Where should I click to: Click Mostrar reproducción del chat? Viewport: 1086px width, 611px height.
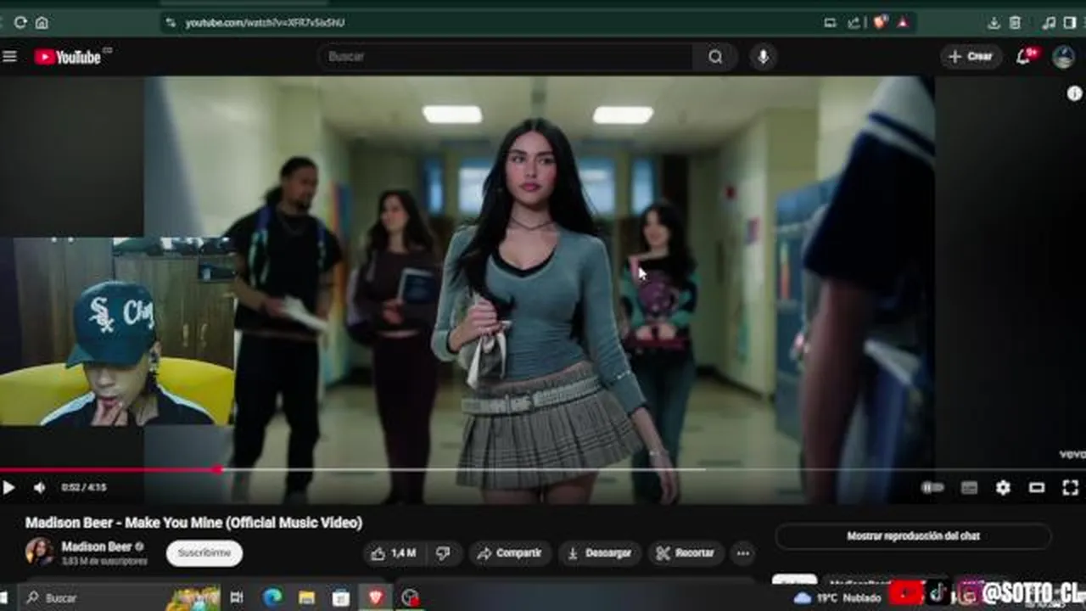(913, 536)
